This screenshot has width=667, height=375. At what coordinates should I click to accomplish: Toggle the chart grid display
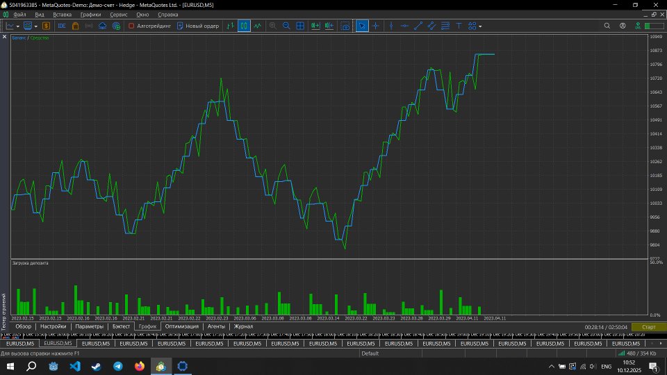point(300,26)
